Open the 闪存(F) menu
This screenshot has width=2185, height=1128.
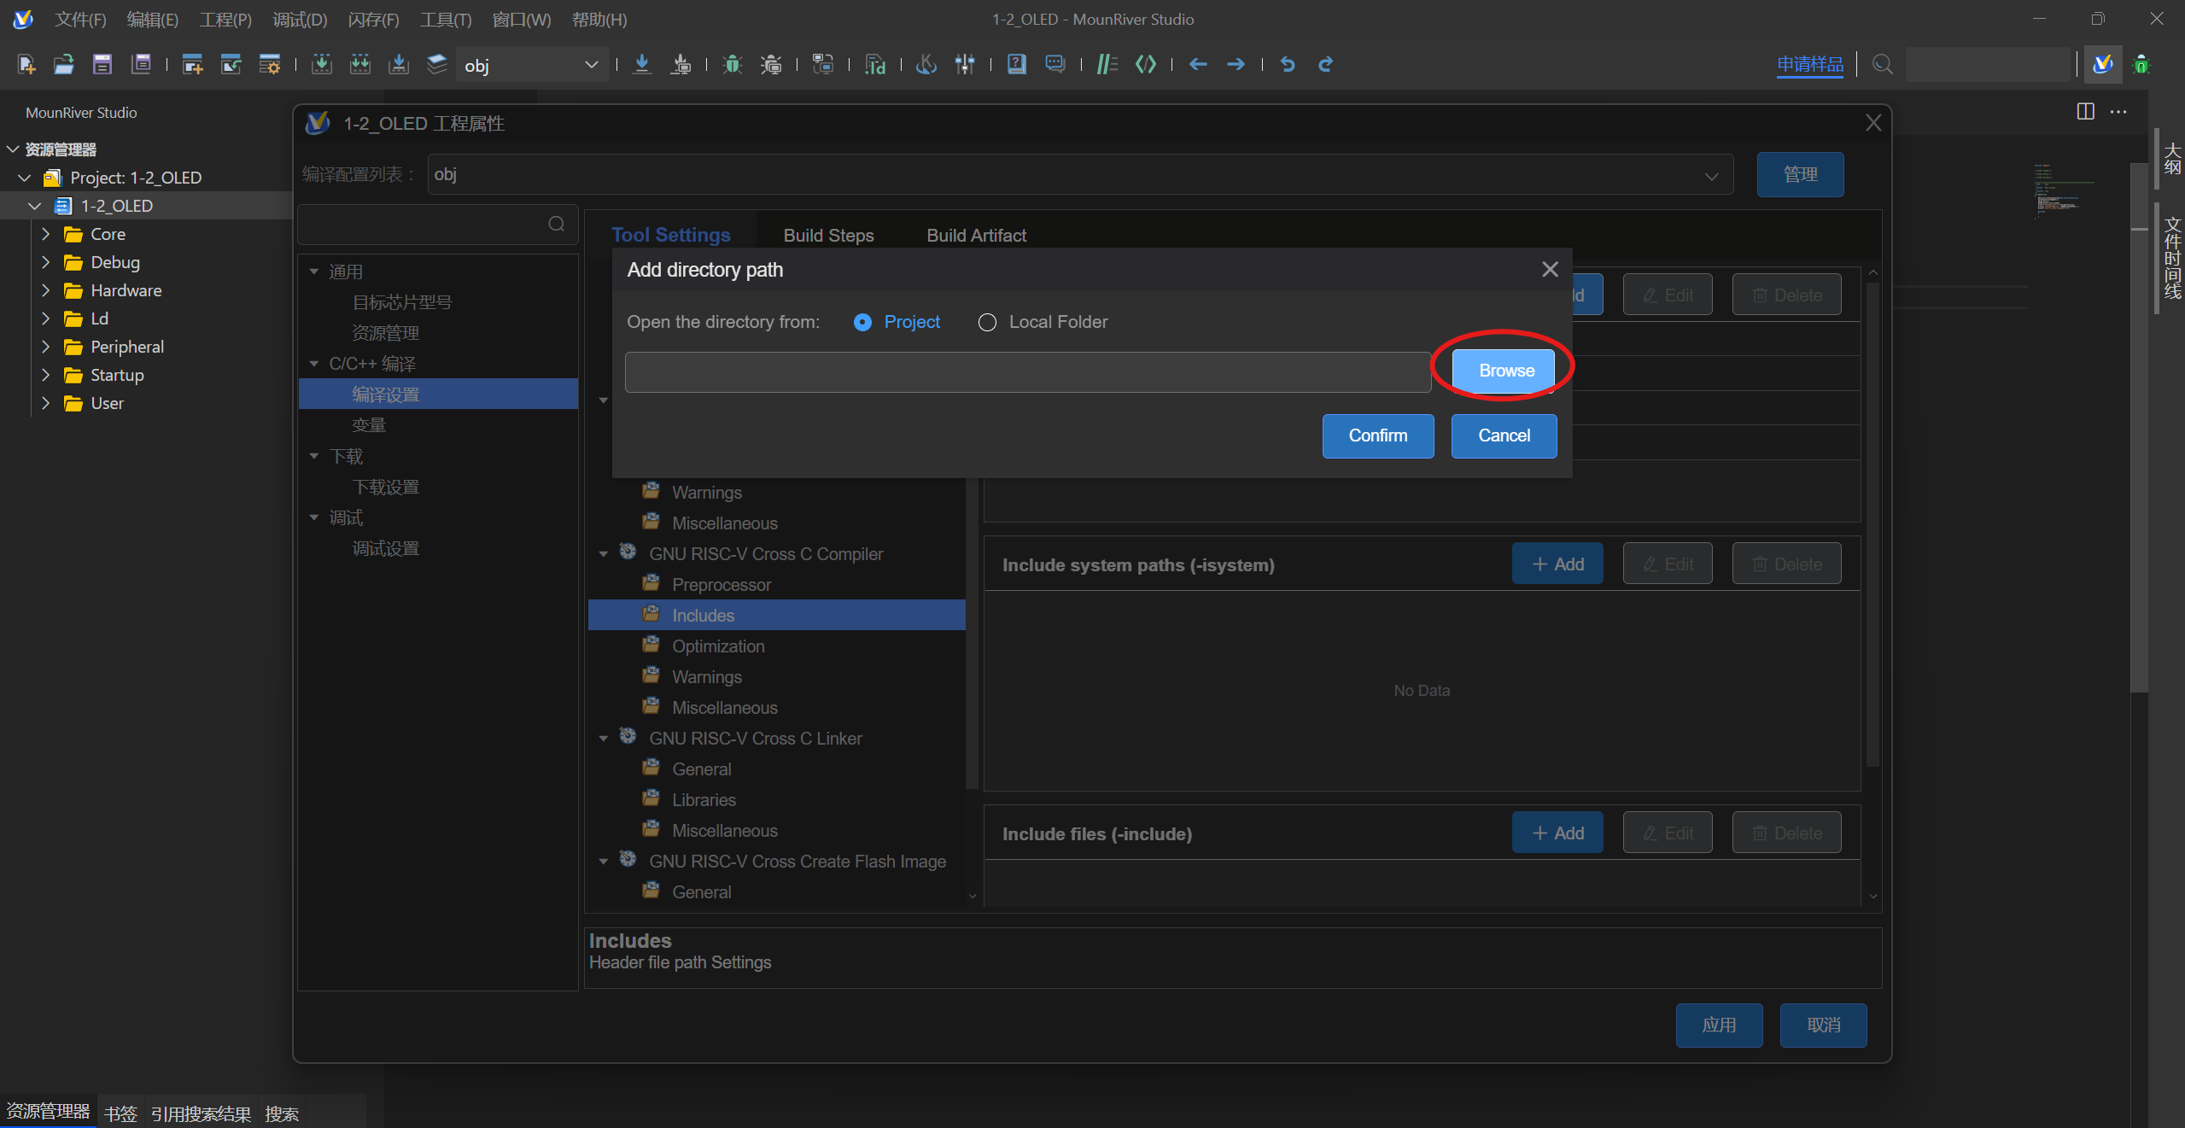point(374,19)
